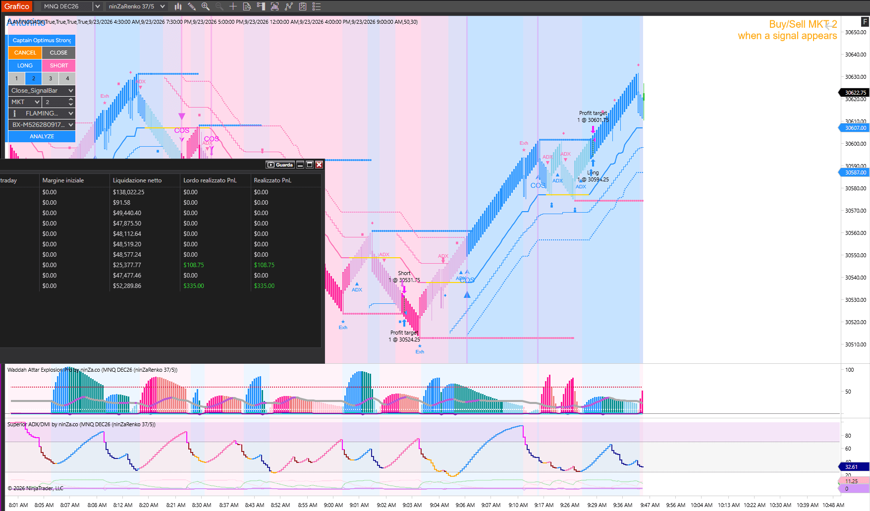The height and width of the screenshot is (511, 870).
Task: Click the Profit target 1 @ 30601.75 label
Action: (593, 116)
